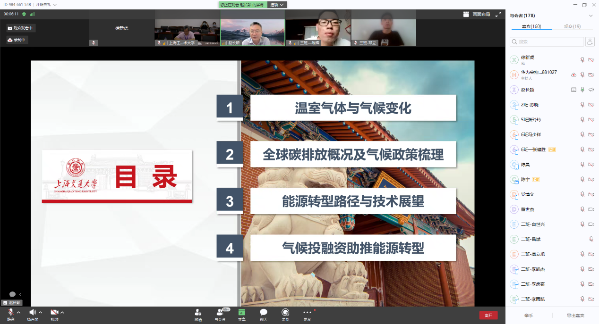Click the add participant icon beside search

(590, 42)
